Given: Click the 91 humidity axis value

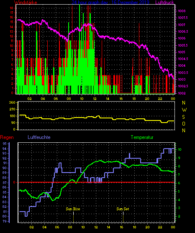Looking at the screenshot, I should tap(5, 163).
